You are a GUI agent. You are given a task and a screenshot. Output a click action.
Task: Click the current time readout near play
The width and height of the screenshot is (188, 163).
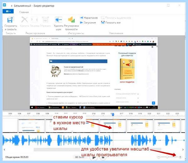[80, 157]
